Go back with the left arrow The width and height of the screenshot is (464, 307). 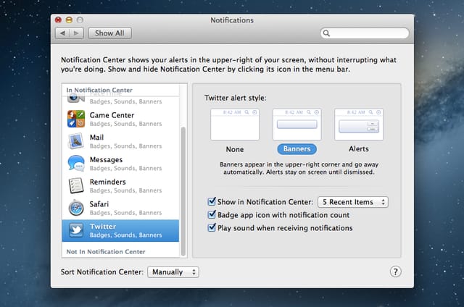point(62,33)
